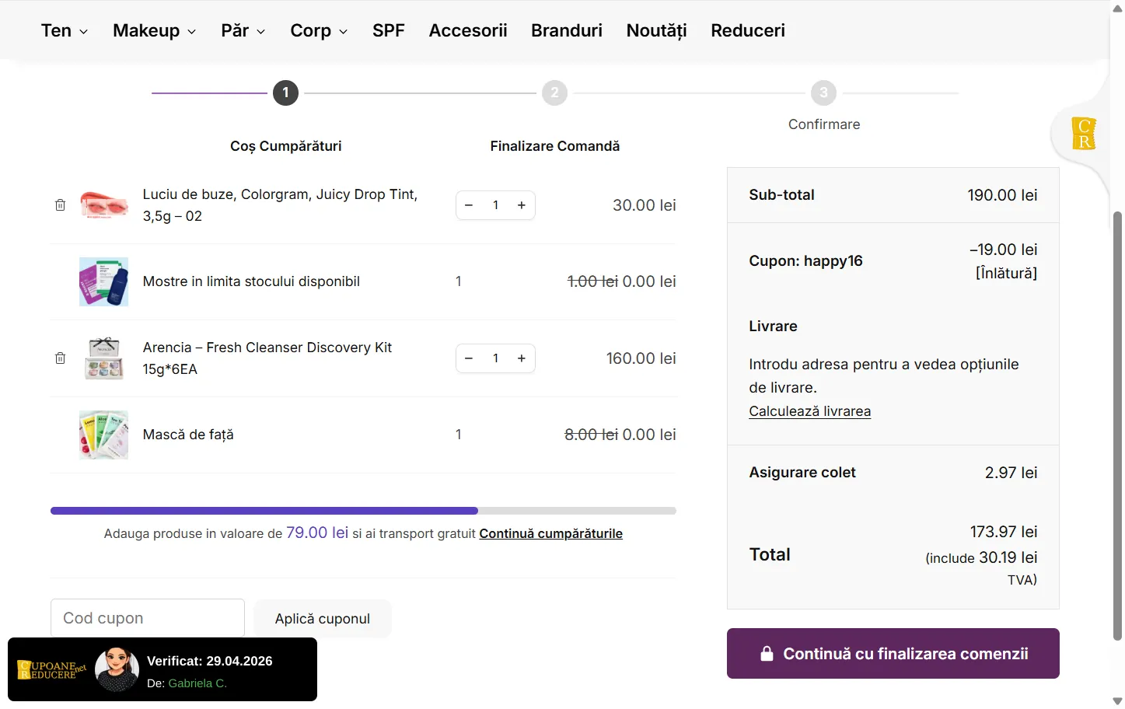Increase Arencia Fresh Cleanser Kit quantity
1125x709 pixels.
522,358
